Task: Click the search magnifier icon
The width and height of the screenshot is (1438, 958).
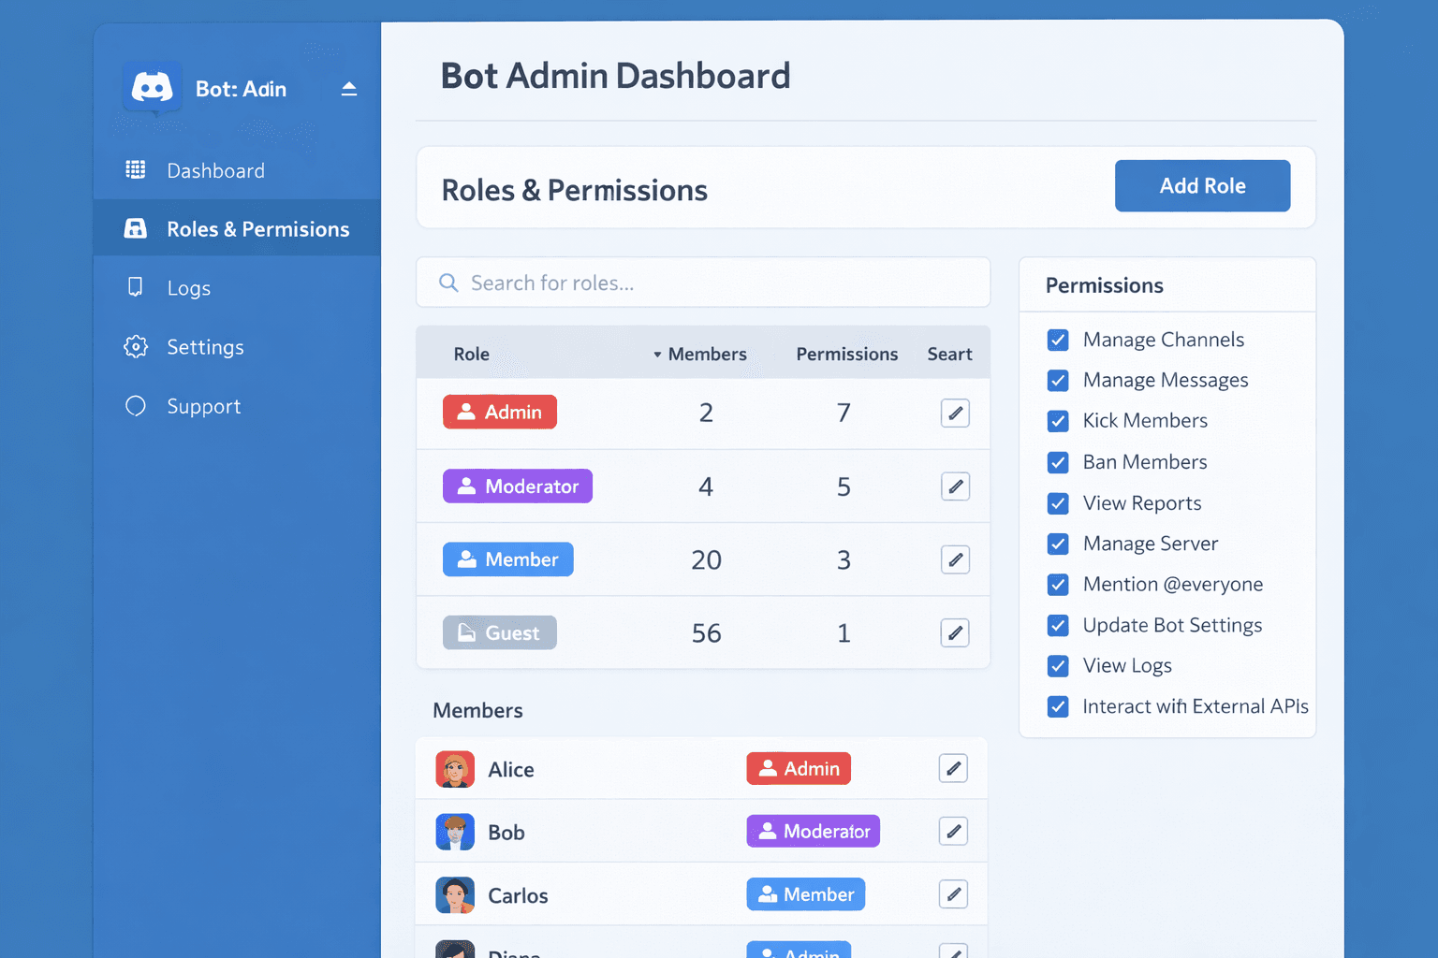Action: pos(449,283)
